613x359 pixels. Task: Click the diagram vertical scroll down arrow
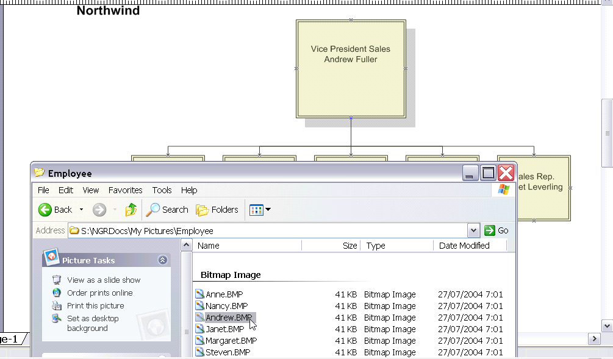607,326
